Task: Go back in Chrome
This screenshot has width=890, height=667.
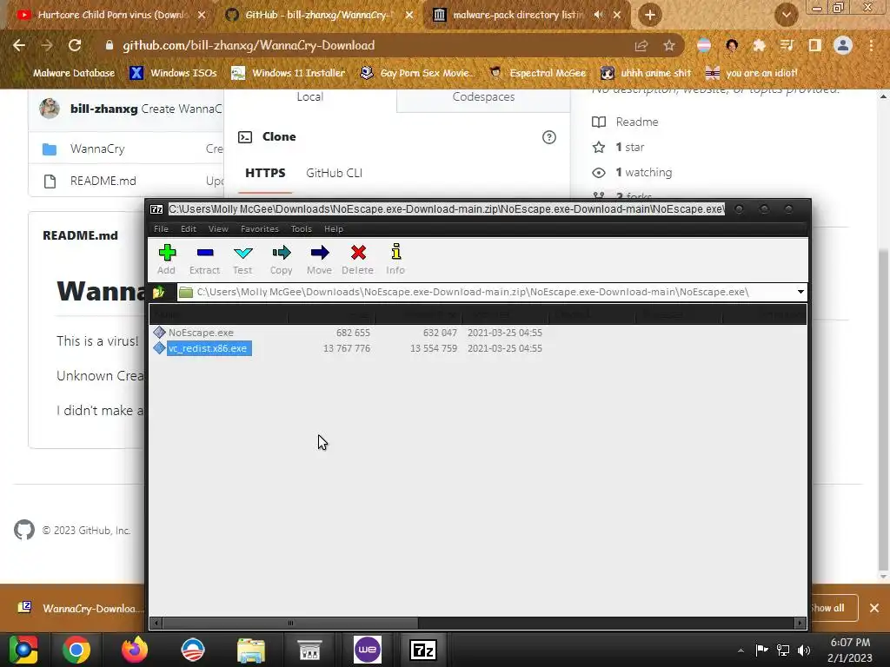Action: (x=19, y=45)
